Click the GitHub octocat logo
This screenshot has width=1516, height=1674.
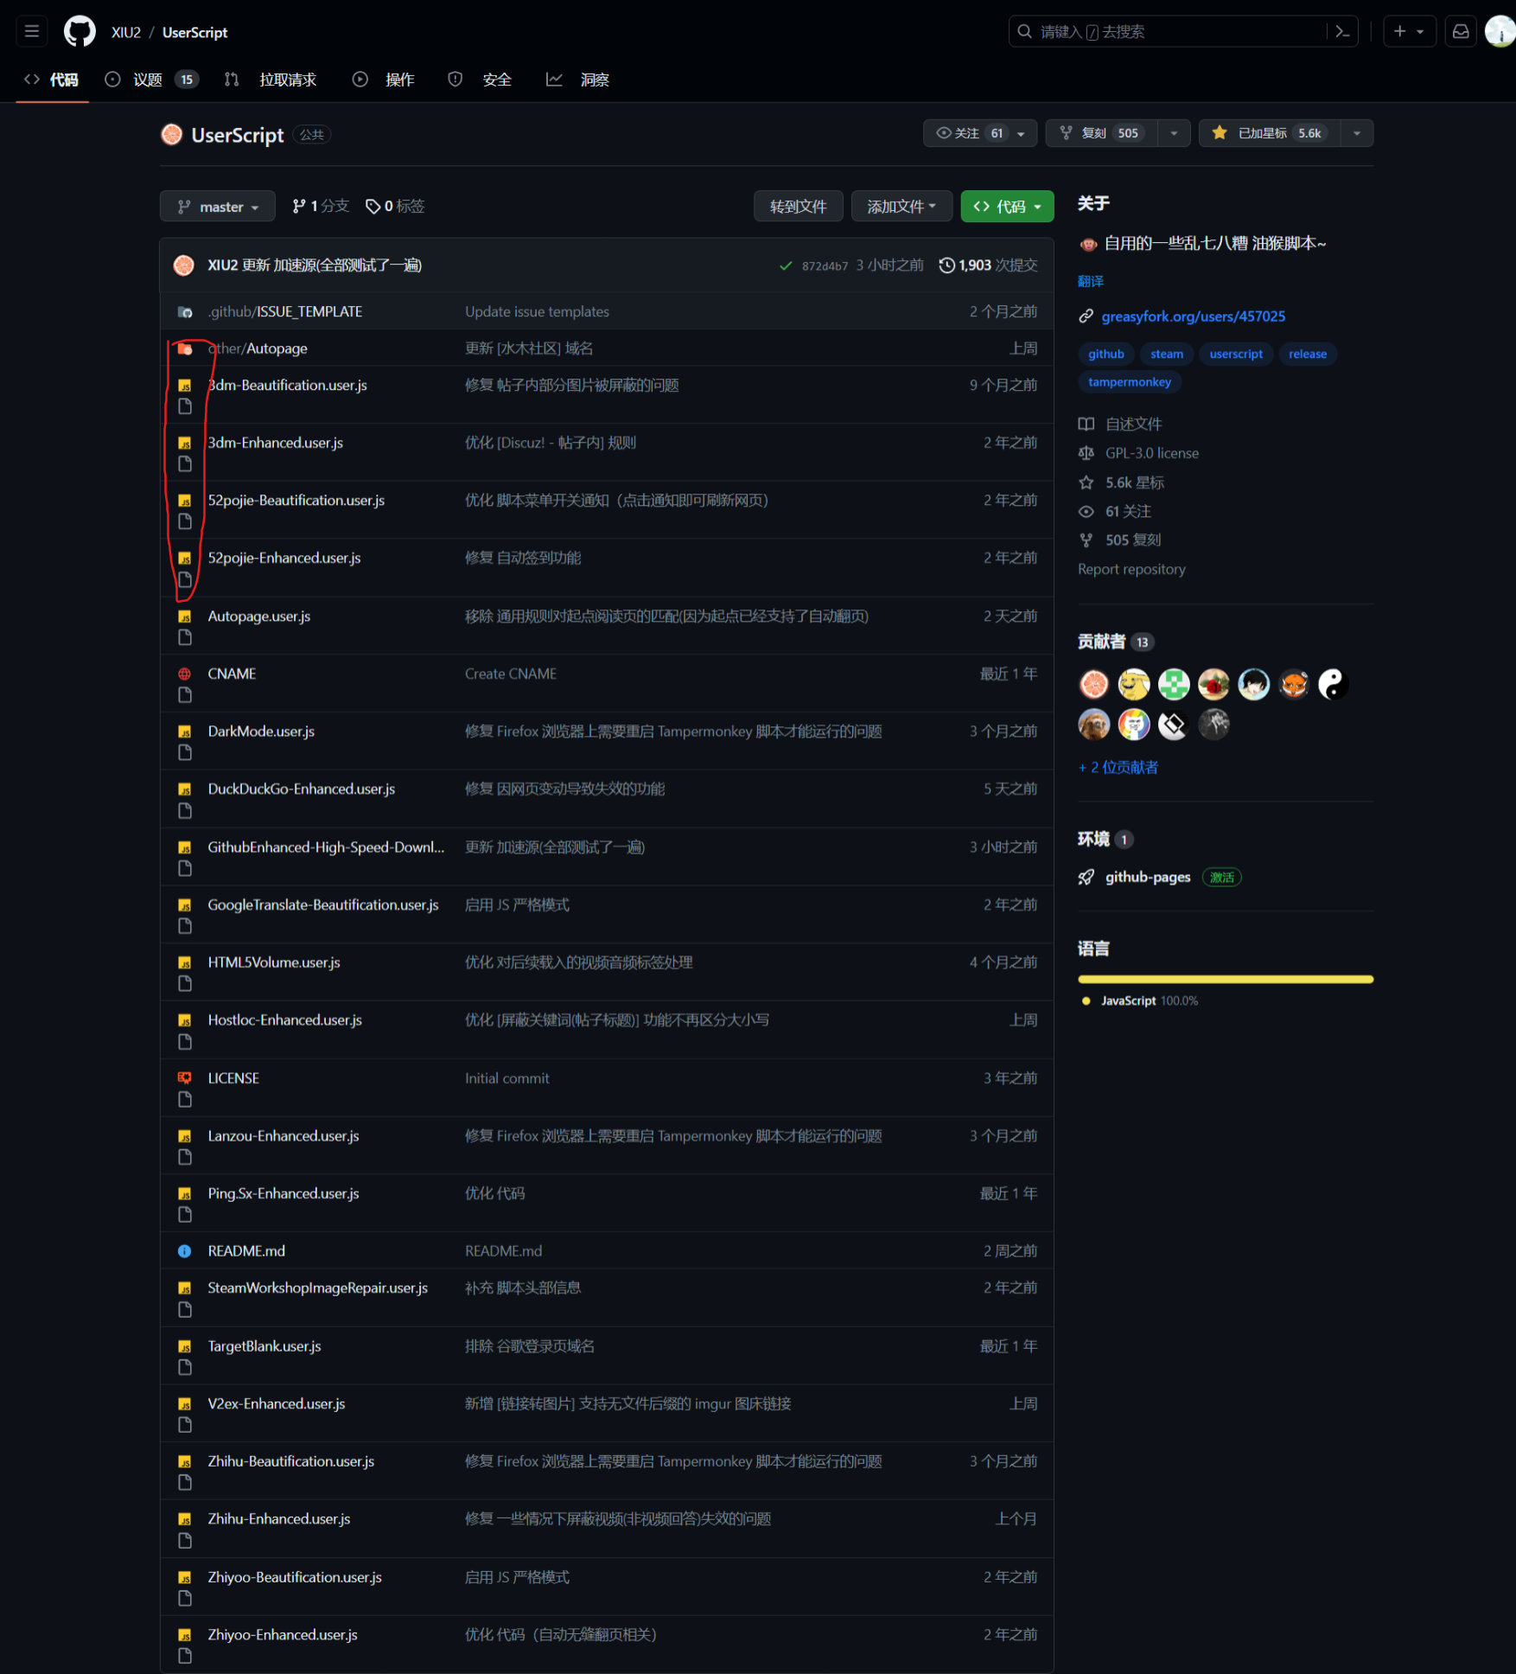click(79, 31)
